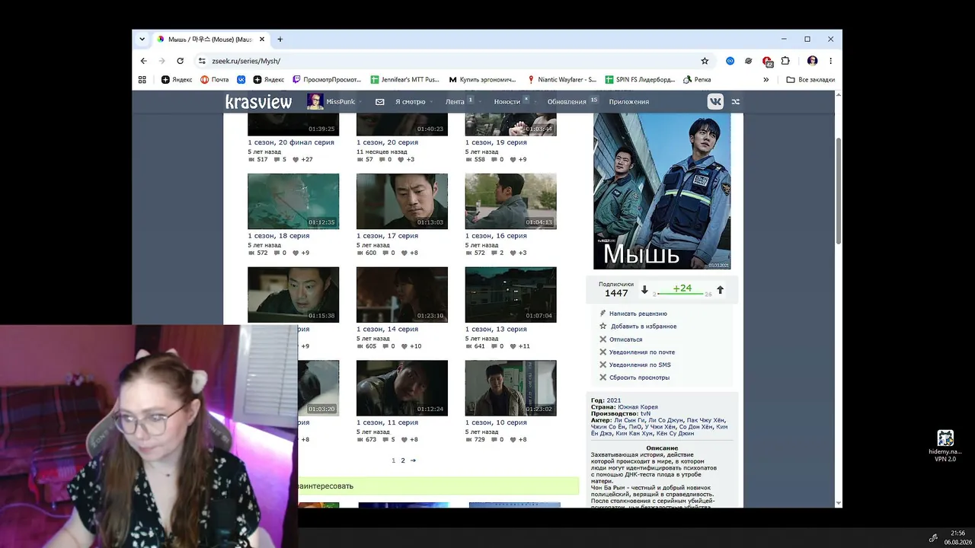
Task: Open the episode 14 video thumbnail
Action: pos(402,295)
